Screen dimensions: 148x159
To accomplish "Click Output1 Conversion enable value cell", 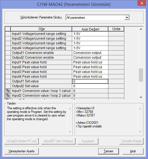I will 90,53.
